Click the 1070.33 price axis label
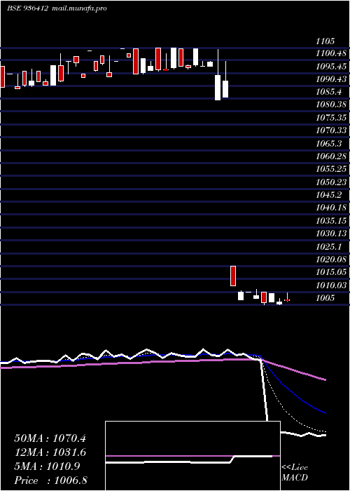 click(331, 130)
